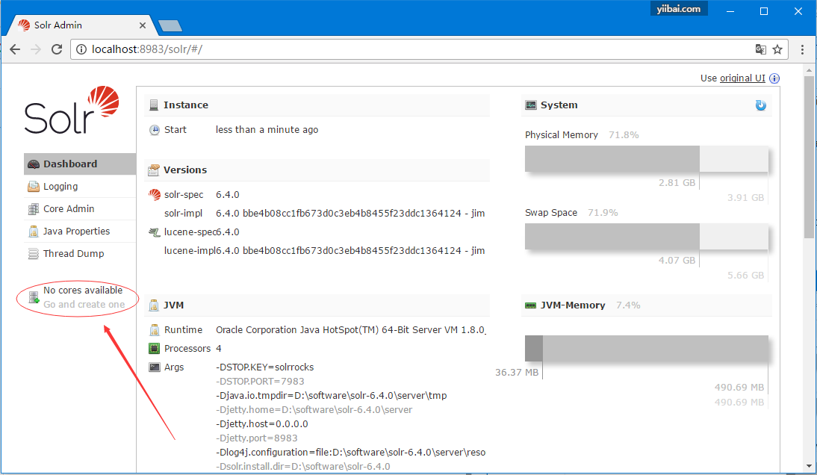Click the address bar URL field
The image size is (817, 475).
(411, 49)
